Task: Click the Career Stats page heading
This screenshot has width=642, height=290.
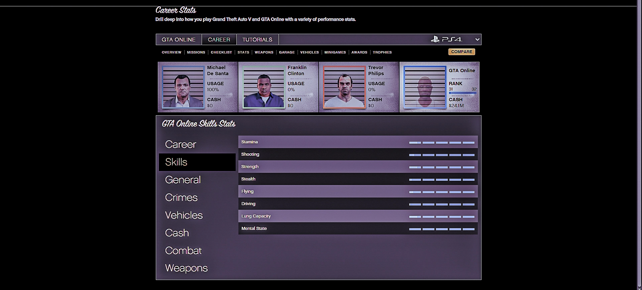Action: (176, 10)
